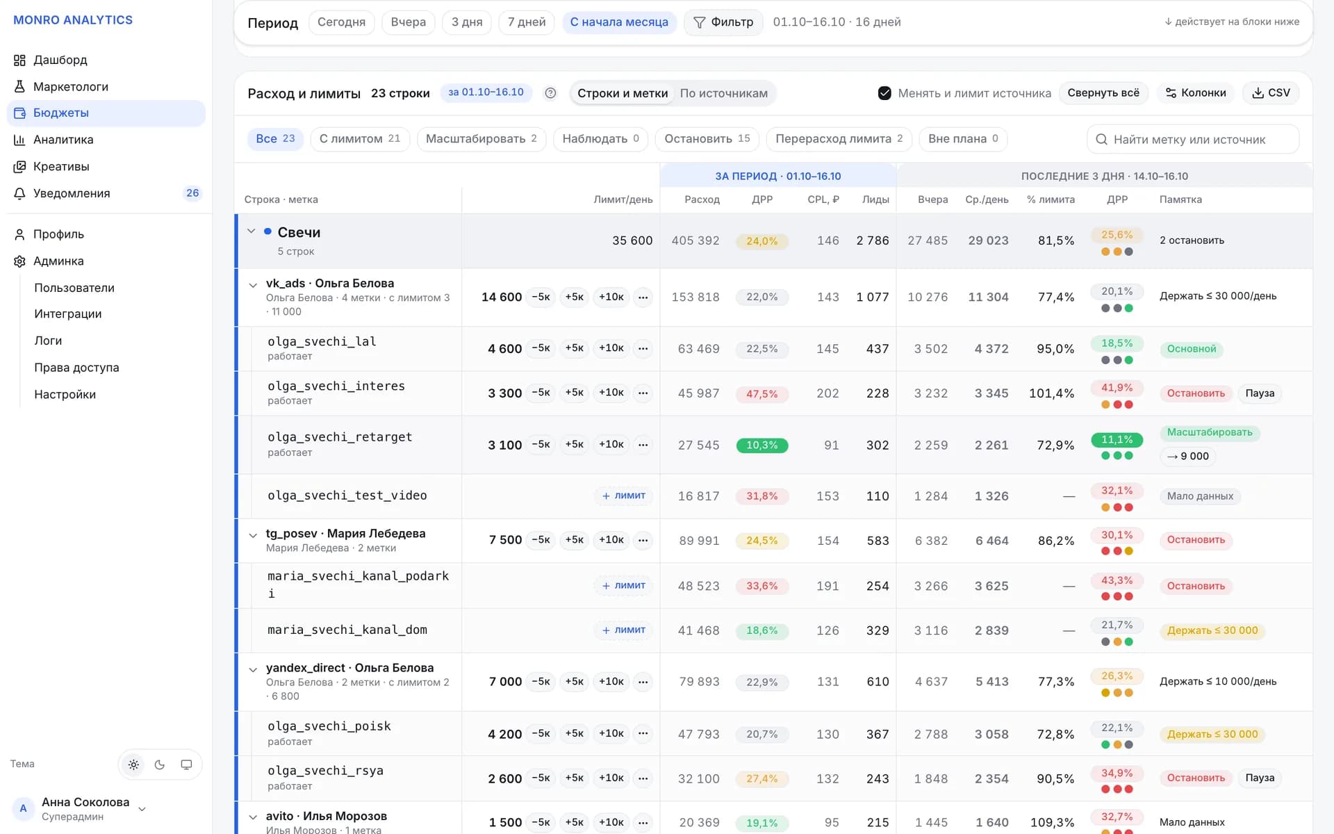Open more options for olga_svechi_lal row
This screenshot has width=1334, height=834.
point(643,348)
